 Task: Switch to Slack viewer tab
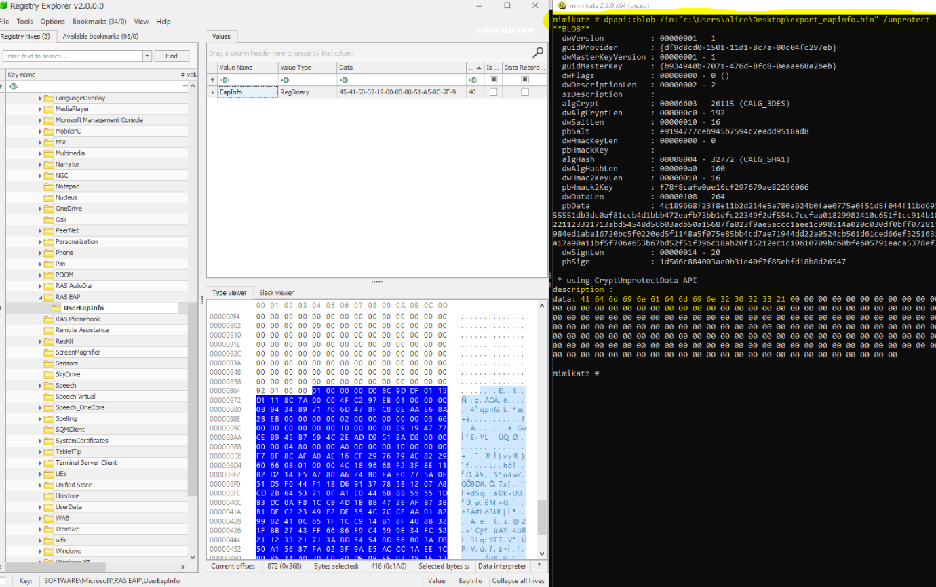276,293
